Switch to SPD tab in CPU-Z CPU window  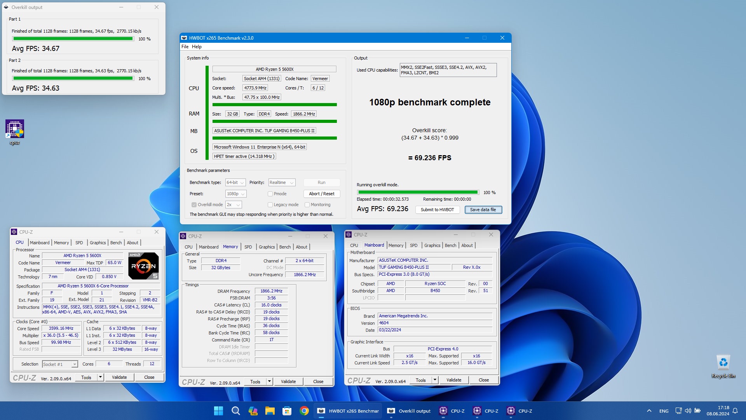point(79,243)
